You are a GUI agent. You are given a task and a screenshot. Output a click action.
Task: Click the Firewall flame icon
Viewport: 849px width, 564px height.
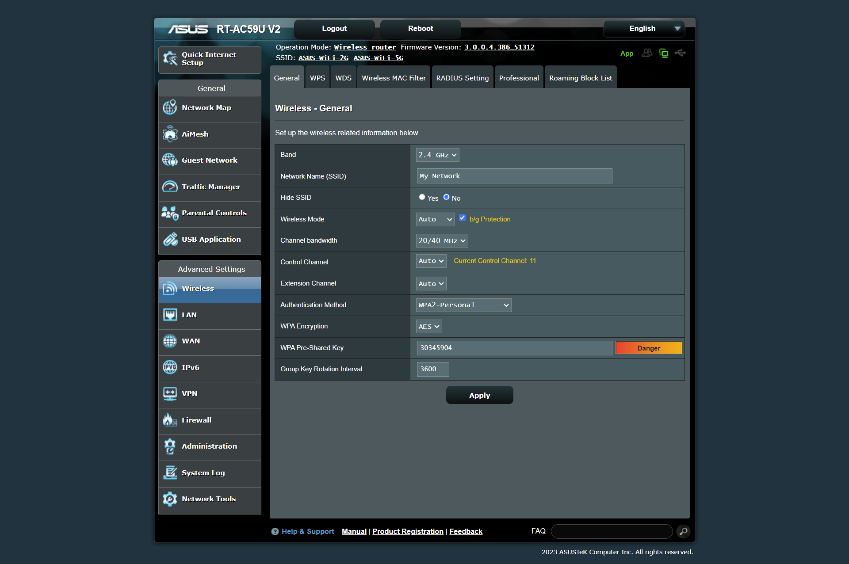click(170, 420)
